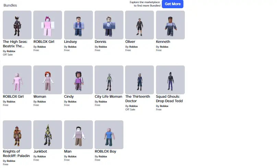Viewport: 277px width, 168px height.
Task: Open The High Seas: Beatrix bundle thumbnail
Action: click(17, 25)
